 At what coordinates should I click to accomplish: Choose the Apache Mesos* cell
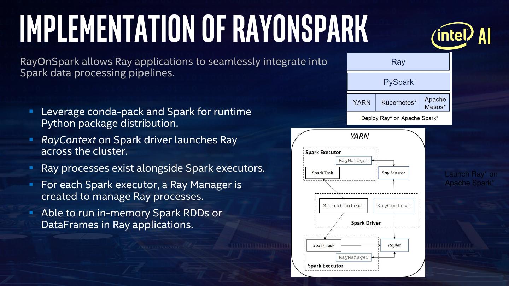[x=435, y=103]
